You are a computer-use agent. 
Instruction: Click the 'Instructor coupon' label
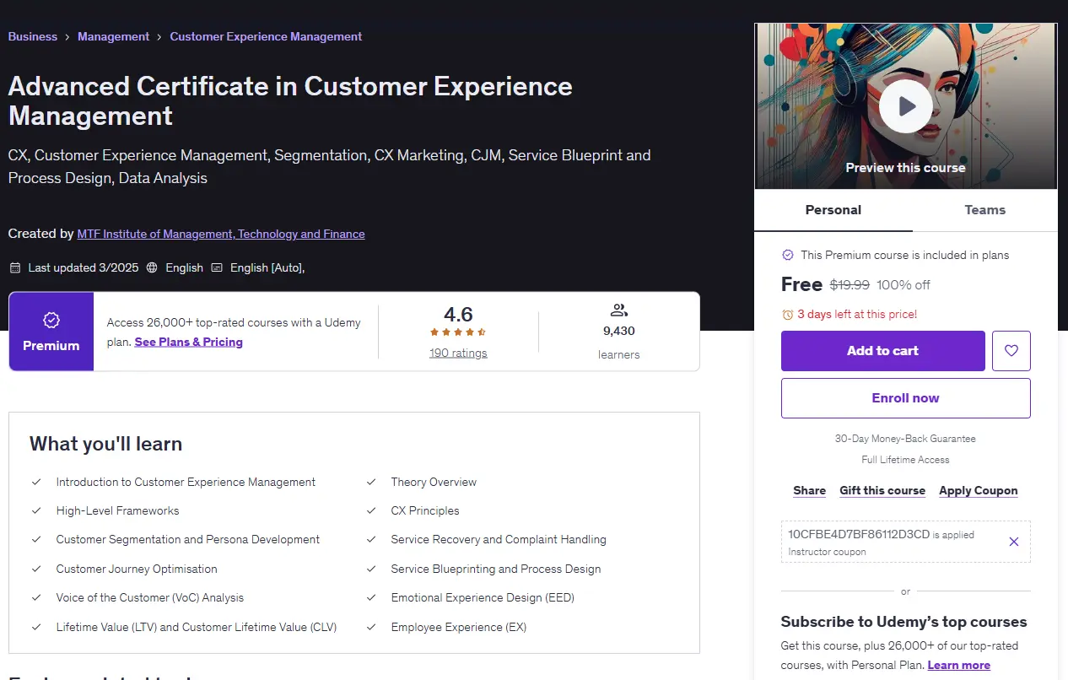(828, 552)
